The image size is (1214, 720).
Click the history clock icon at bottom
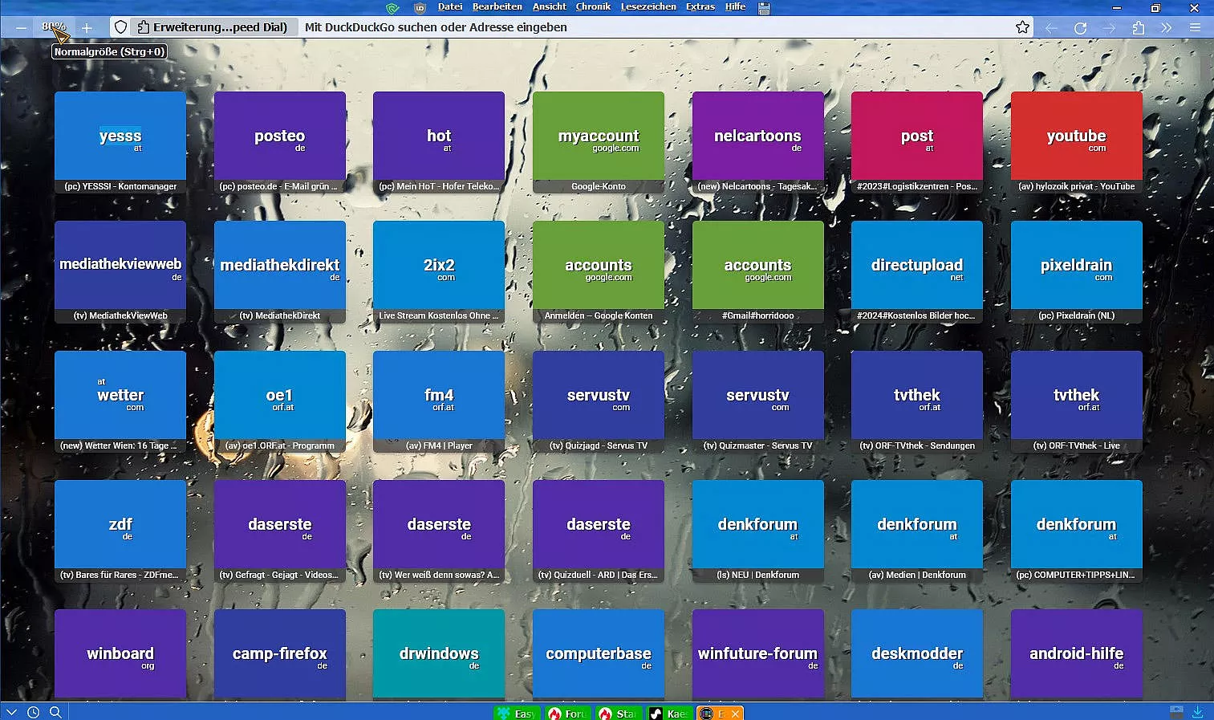point(34,712)
